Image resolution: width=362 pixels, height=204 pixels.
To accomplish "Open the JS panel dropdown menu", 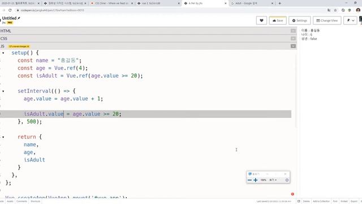I will pos(293,46).
